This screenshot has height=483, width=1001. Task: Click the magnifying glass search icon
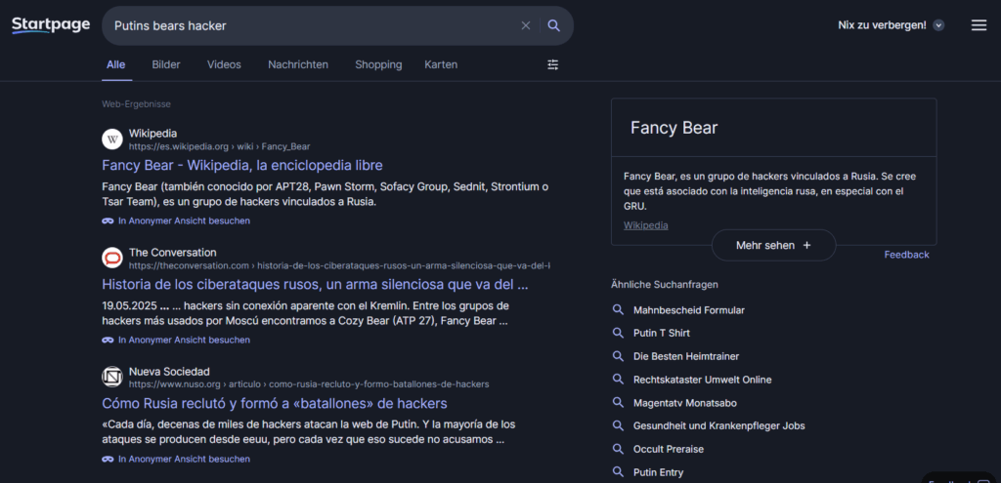click(x=553, y=26)
